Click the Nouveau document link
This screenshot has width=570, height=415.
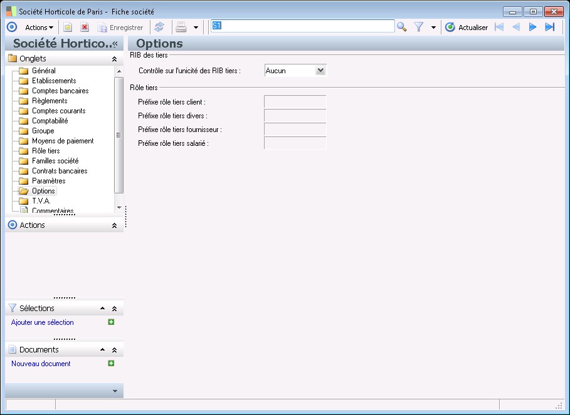[41, 364]
